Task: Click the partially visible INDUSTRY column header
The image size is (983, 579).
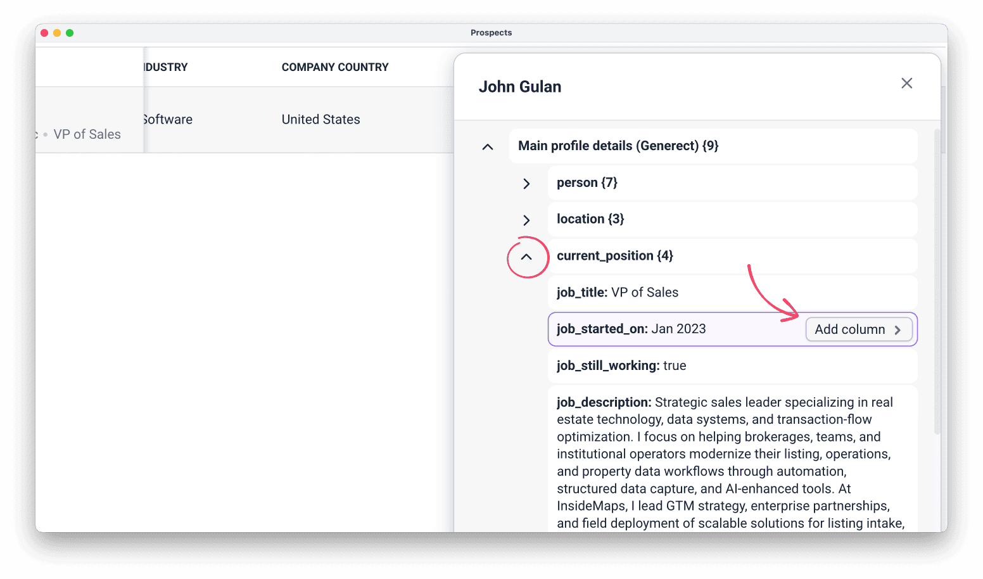Action: pos(167,67)
